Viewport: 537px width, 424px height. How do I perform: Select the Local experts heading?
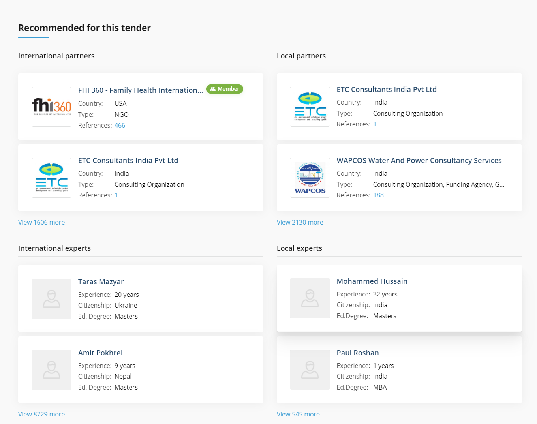tap(299, 248)
